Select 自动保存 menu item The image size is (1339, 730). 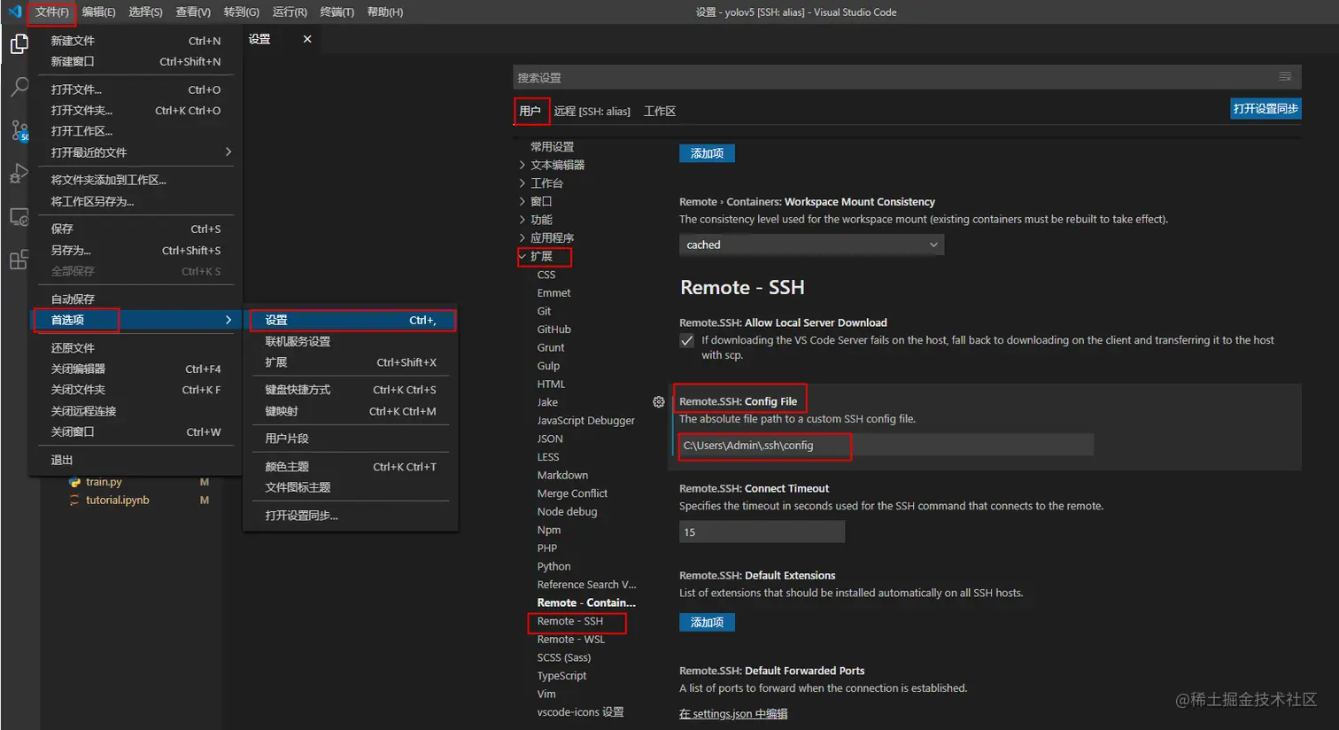tap(135, 299)
